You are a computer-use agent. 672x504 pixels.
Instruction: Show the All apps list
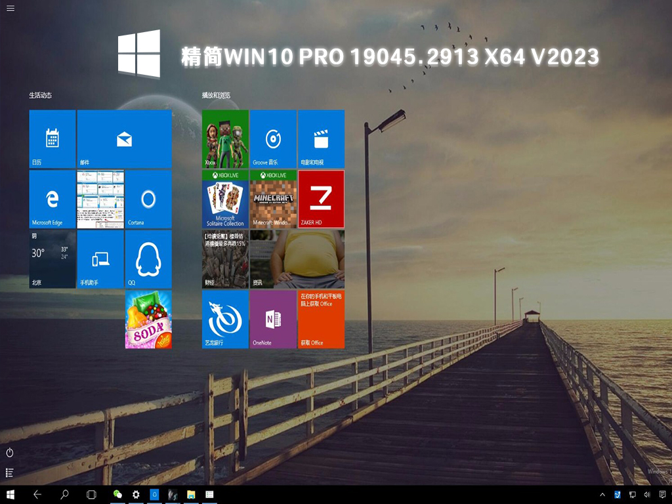pyautogui.click(x=10, y=472)
